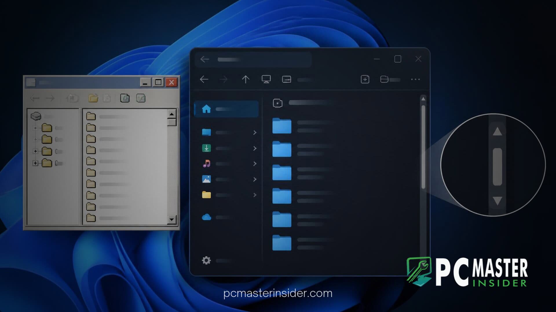Open settings gear in dark window
This screenshot has height=312, width=556.
206,260
